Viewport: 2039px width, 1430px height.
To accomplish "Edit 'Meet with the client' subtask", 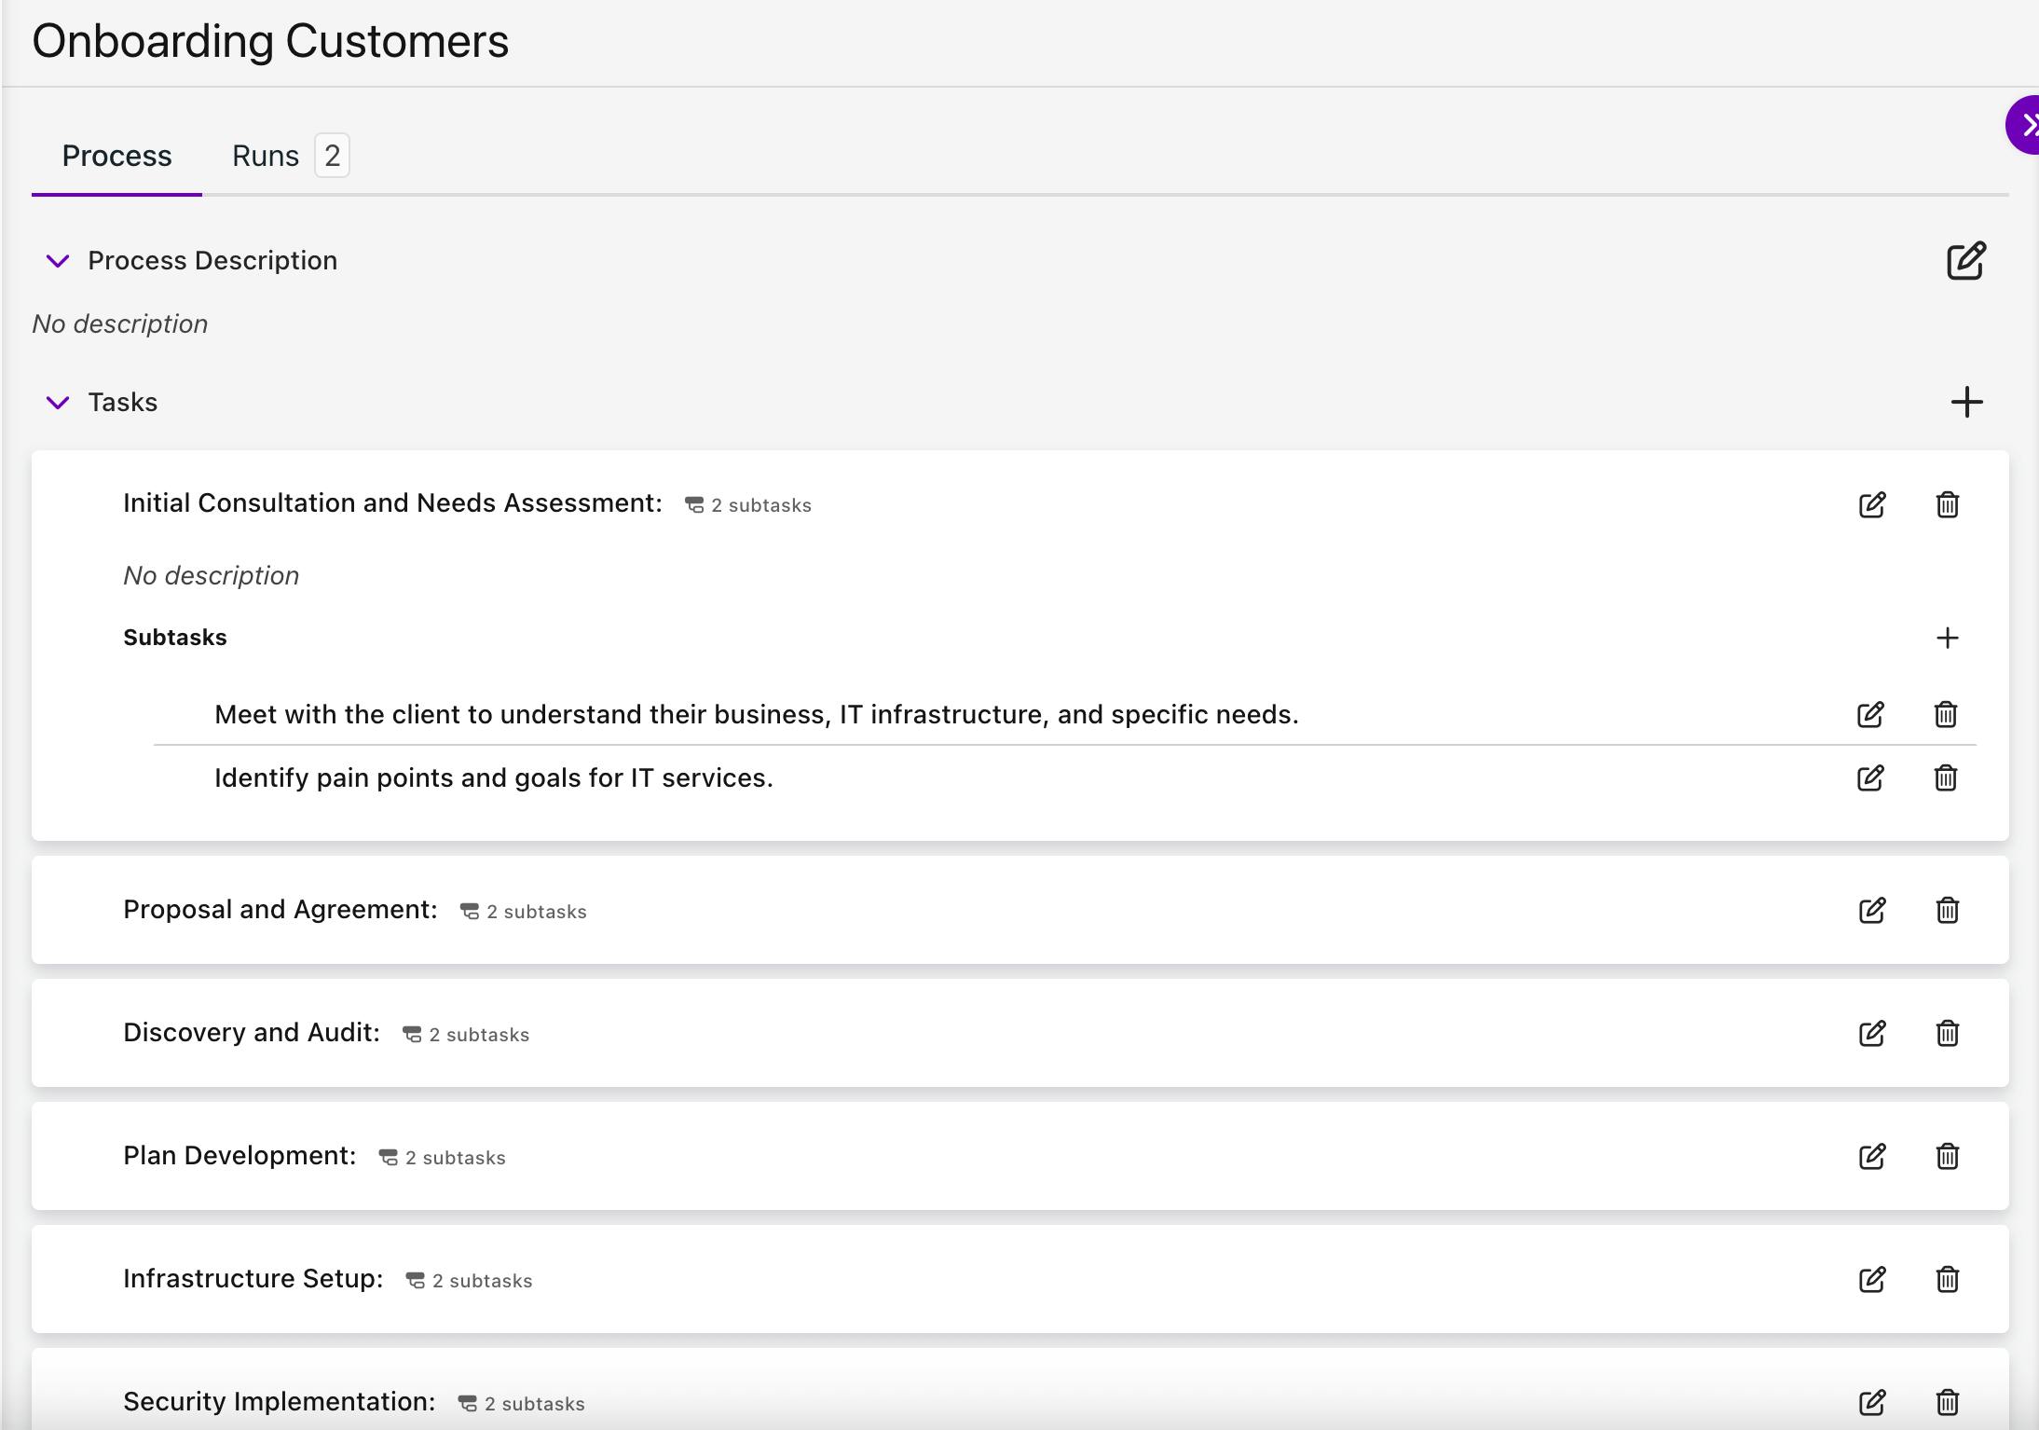I will click(x=1869, y=715).
